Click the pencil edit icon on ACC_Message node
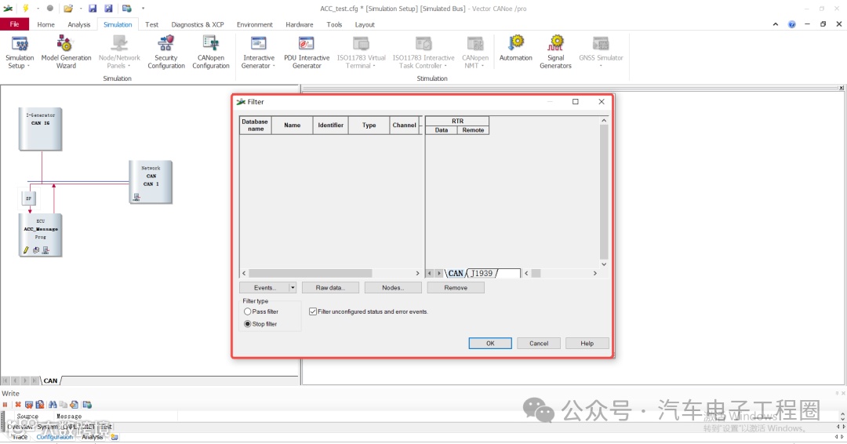 tap(25, 250)
